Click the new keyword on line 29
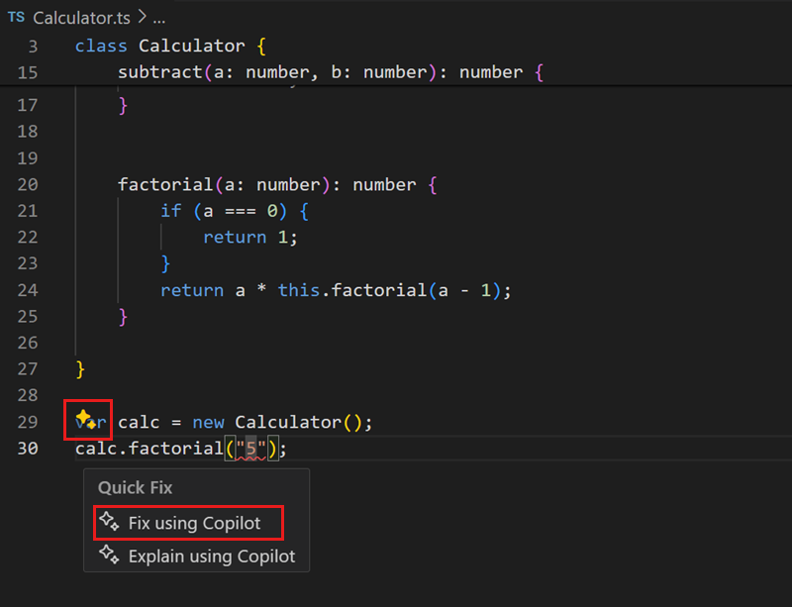Screen dimensions: 792x607 tap(208, 422)
